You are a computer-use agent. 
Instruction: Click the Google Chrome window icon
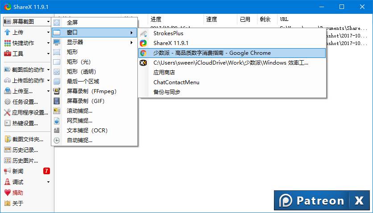tap(143, 53)
